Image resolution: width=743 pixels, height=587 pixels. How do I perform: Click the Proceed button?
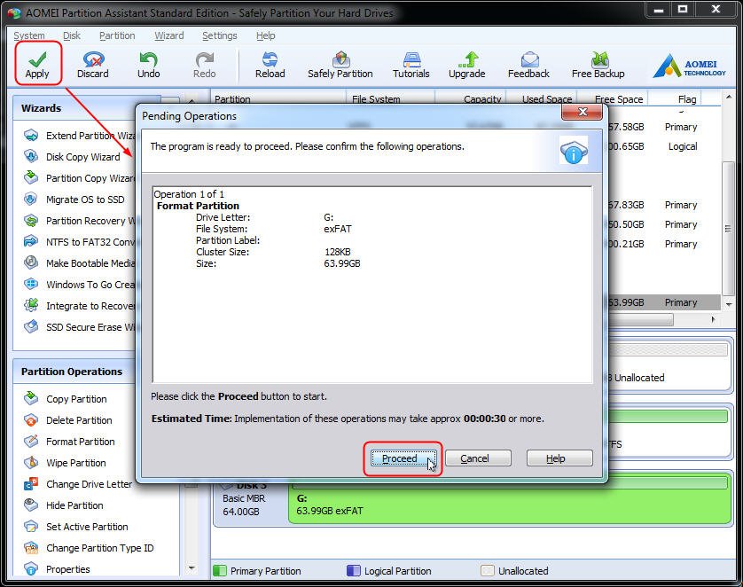403,458
